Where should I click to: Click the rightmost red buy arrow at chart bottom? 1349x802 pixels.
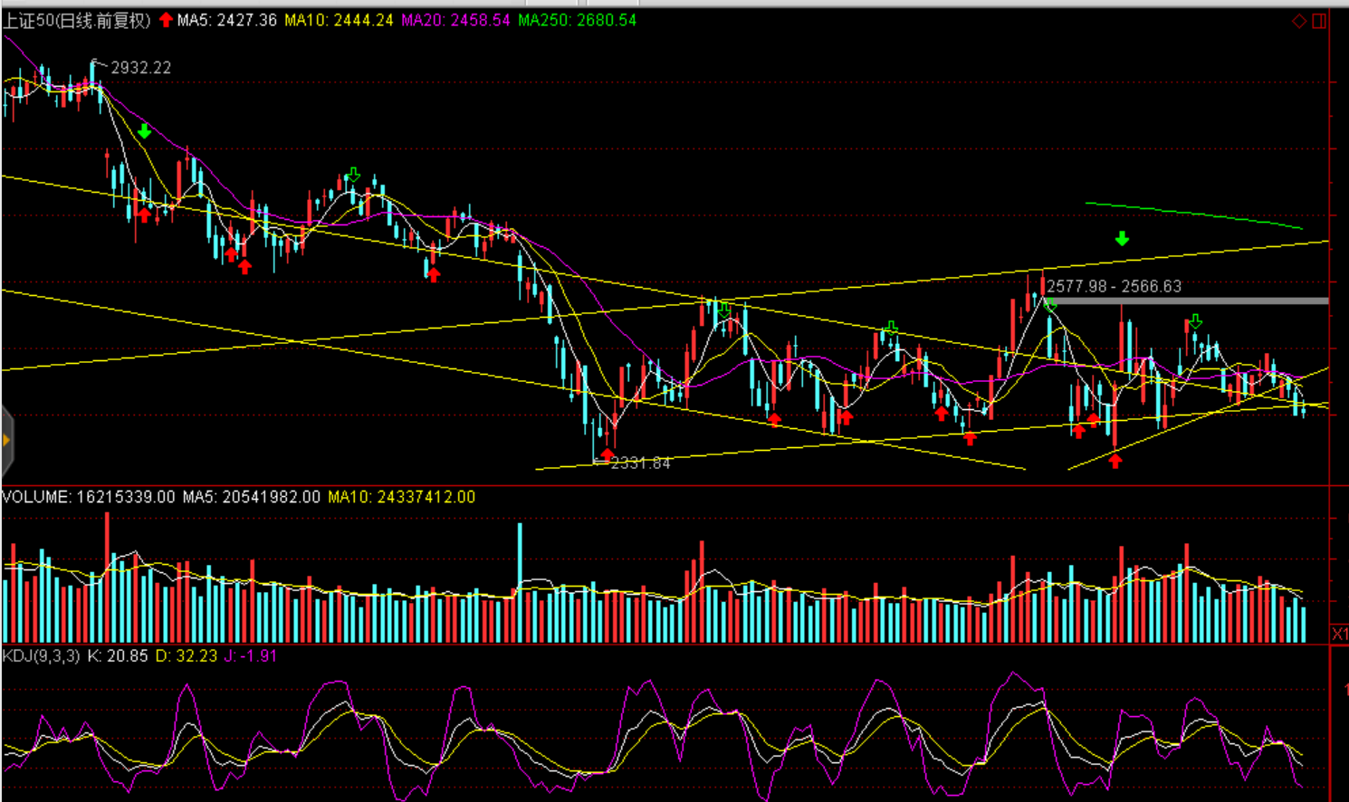(x=1115, y=461)
